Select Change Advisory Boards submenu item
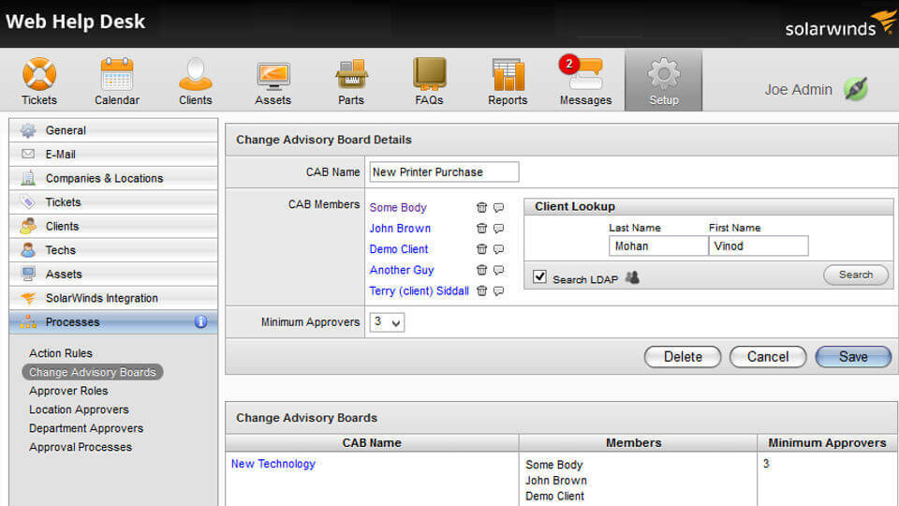This screenshot has height=506, width=899. pos(93,372)
